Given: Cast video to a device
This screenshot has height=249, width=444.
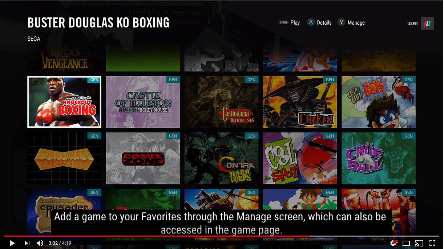Looking at the screenshot, I should click(x=419, y=243).
